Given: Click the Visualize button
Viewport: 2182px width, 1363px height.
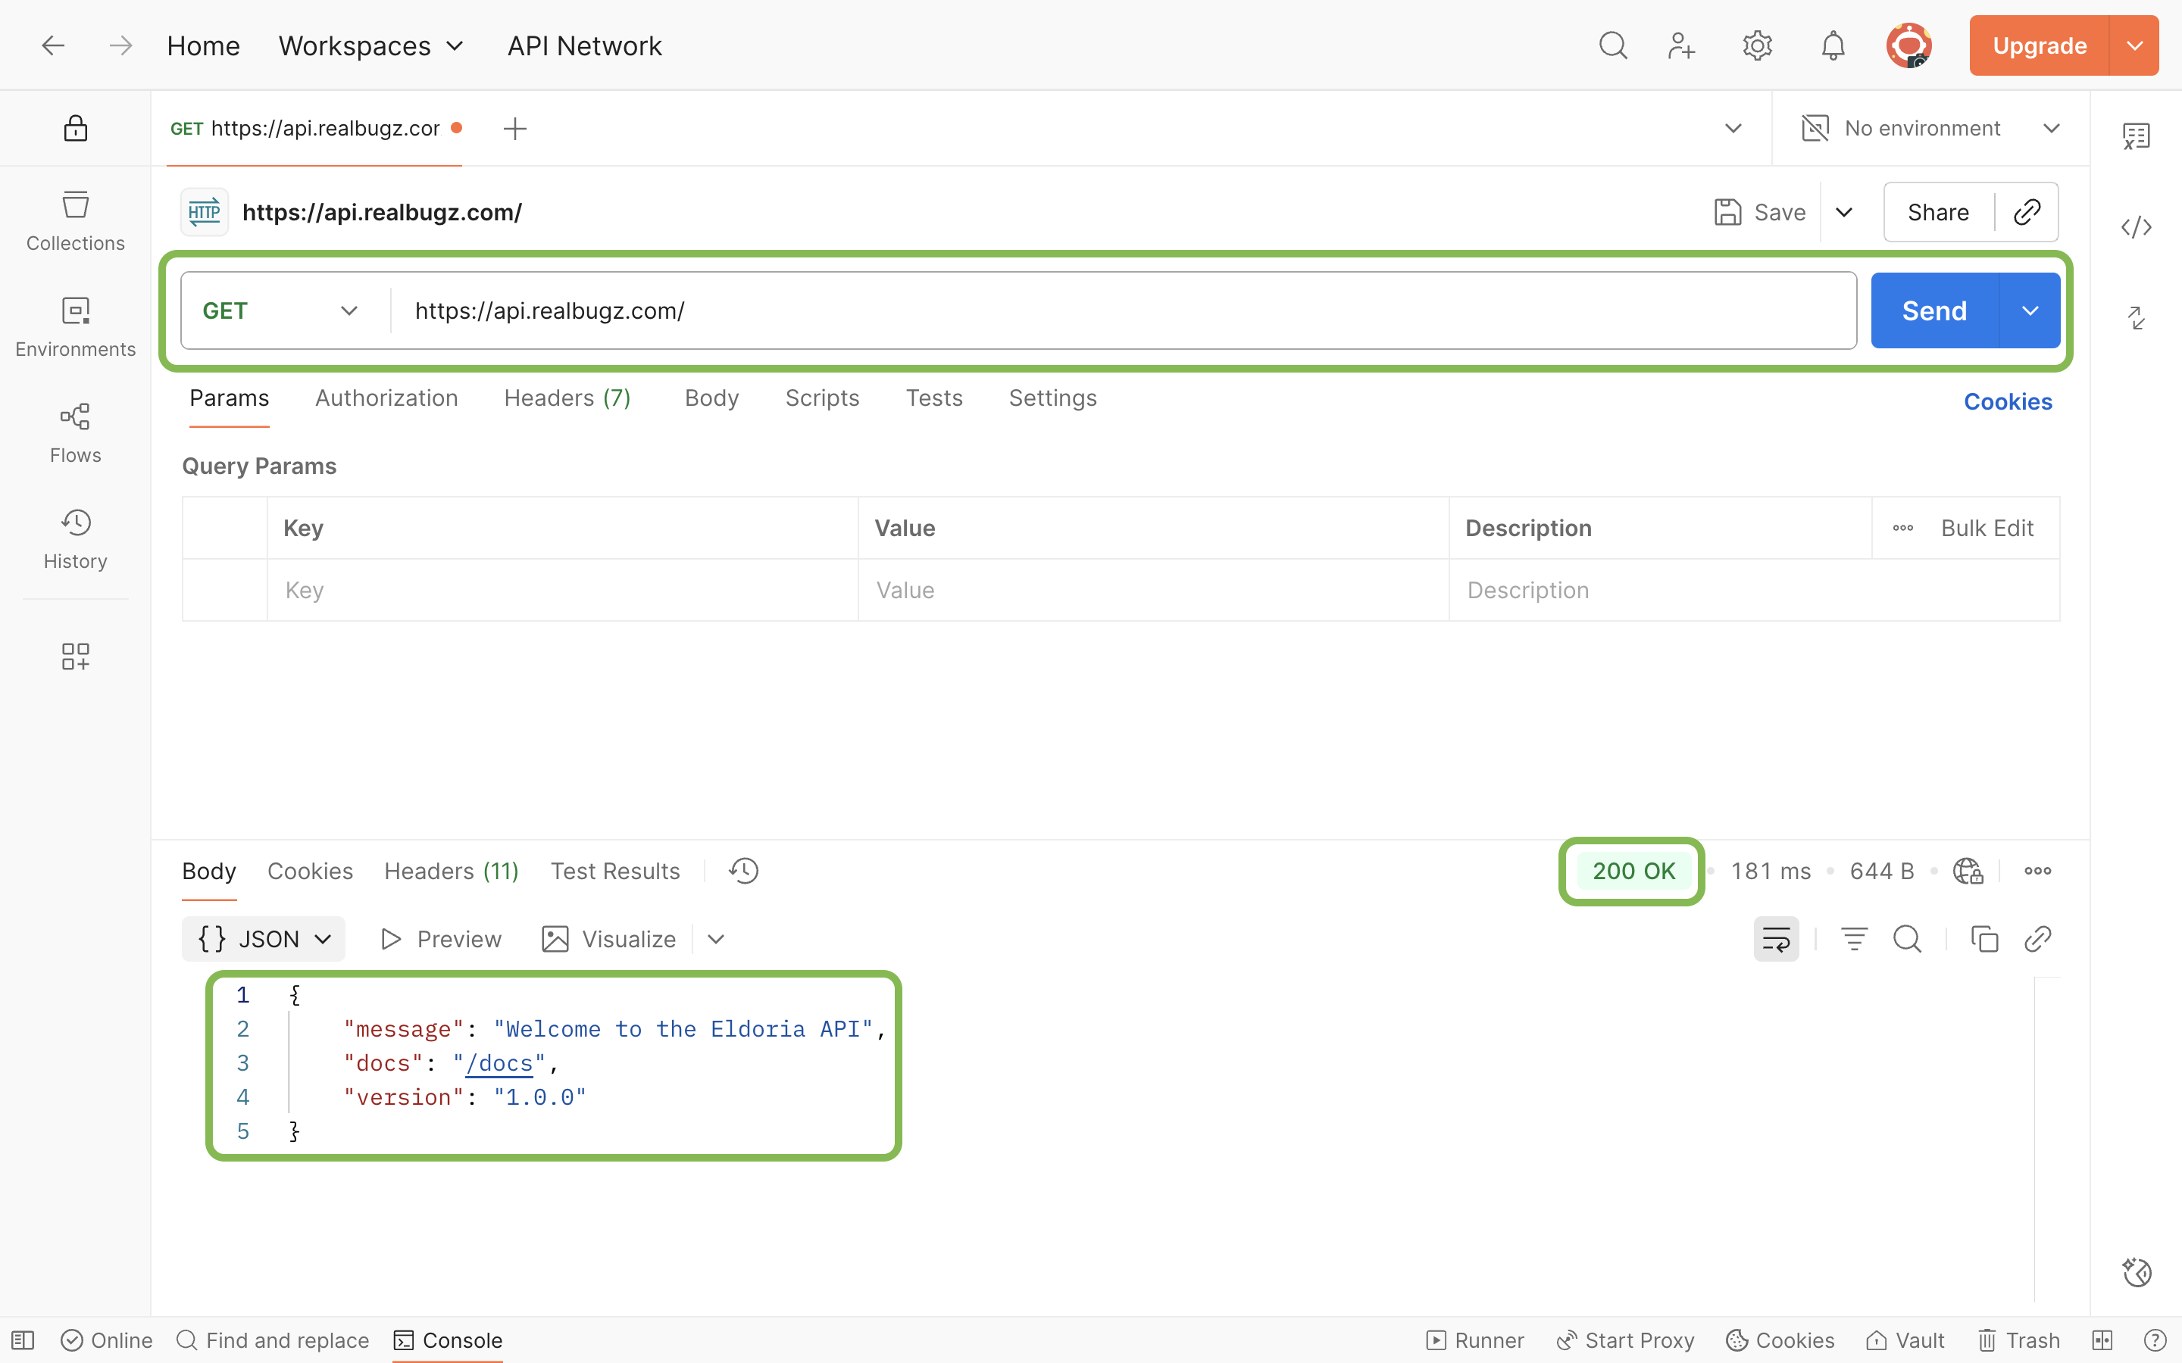Looking at the screenshot, I should coord(608,939).
